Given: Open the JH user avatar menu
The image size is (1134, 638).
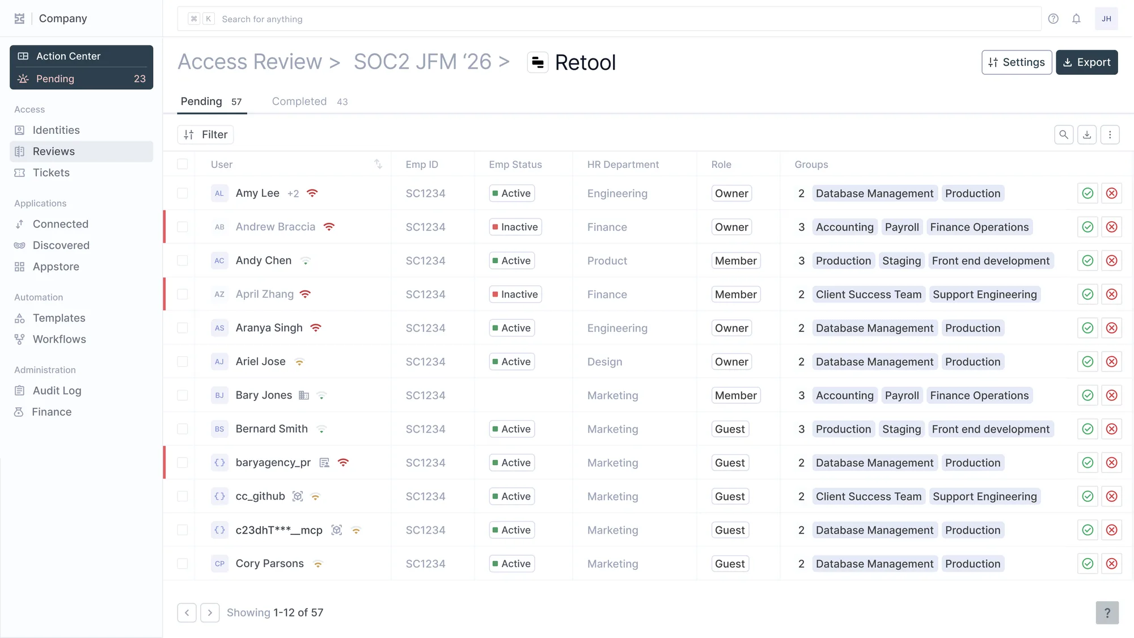Looking at the screenshot, I should pos(1106,19).
